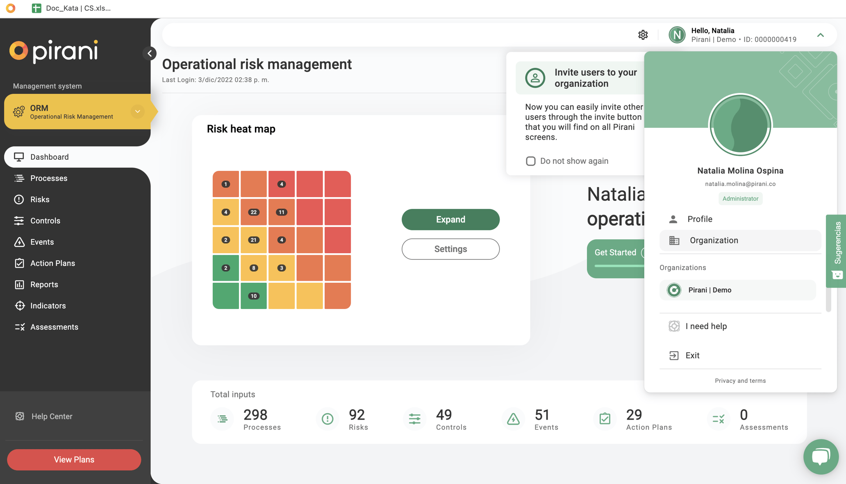This screenshot has height=484, width=846.
Task: Go to Dashboard in sidebar
Action: point(77,157)
